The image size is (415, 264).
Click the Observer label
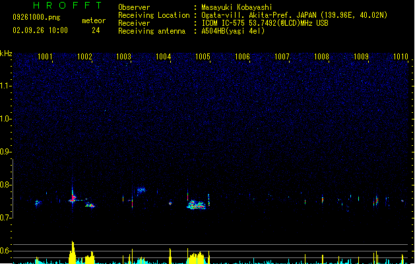tap(134, 7)
